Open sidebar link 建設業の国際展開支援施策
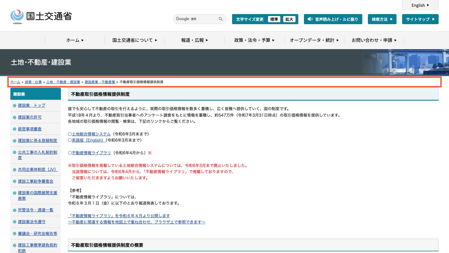Screen dimensions: 449x253 point(38,196)
